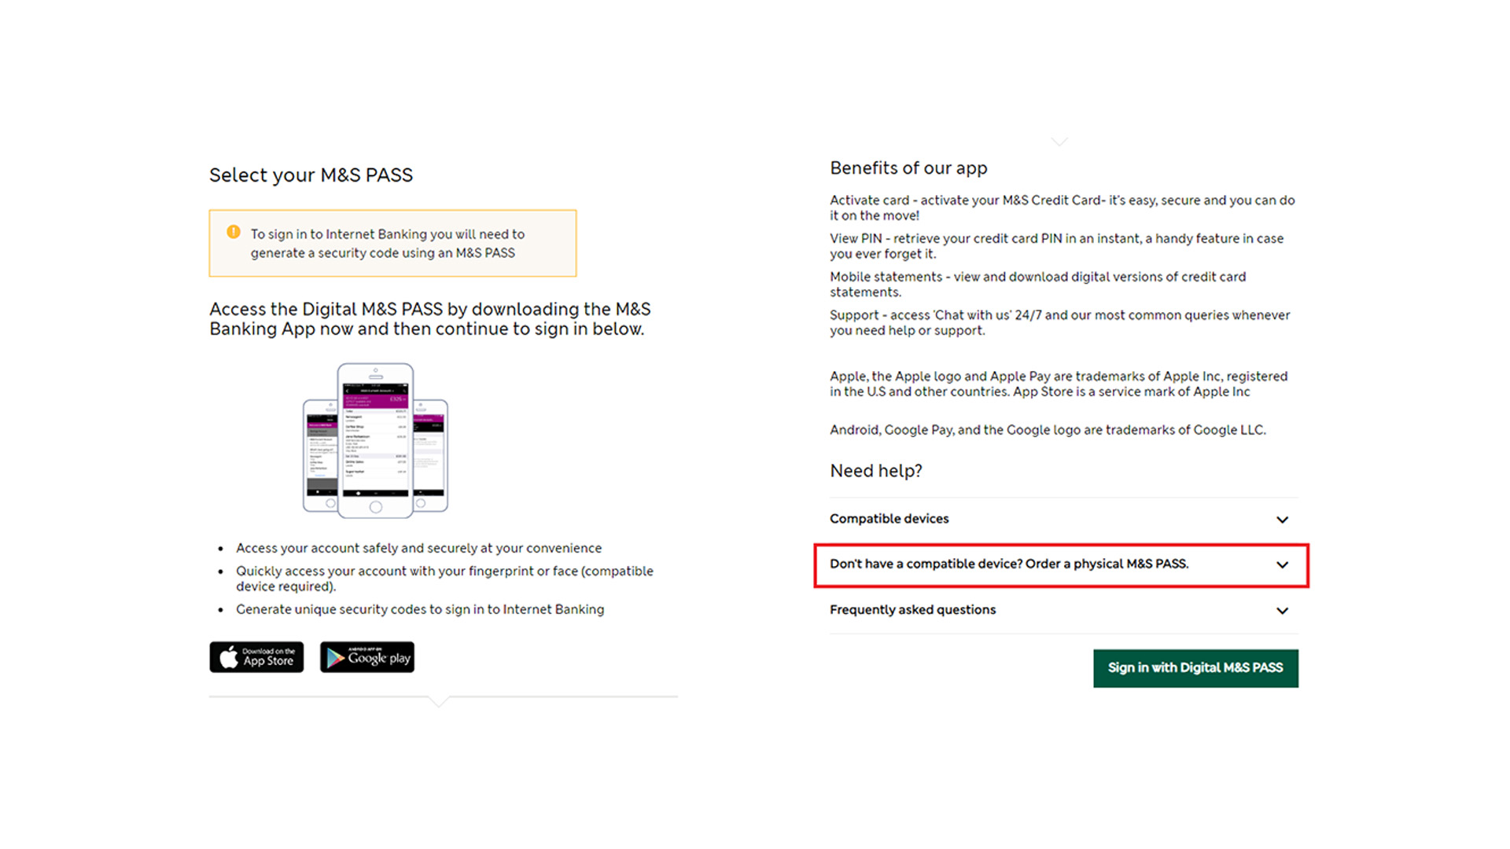Click the Benefits of our app heading
Screen dimensions: 1510x849
908,167
